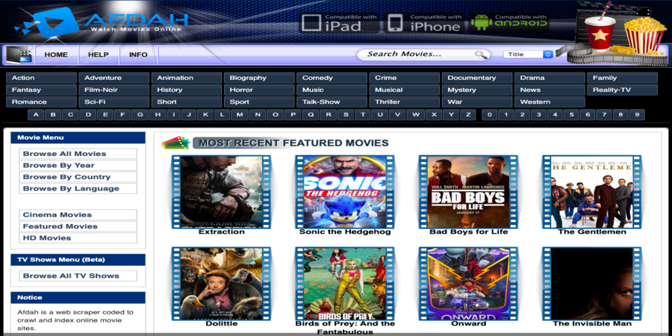This screenshot has width=672, height=336.
Task: Open Browse By Country link
Action: 78,177
